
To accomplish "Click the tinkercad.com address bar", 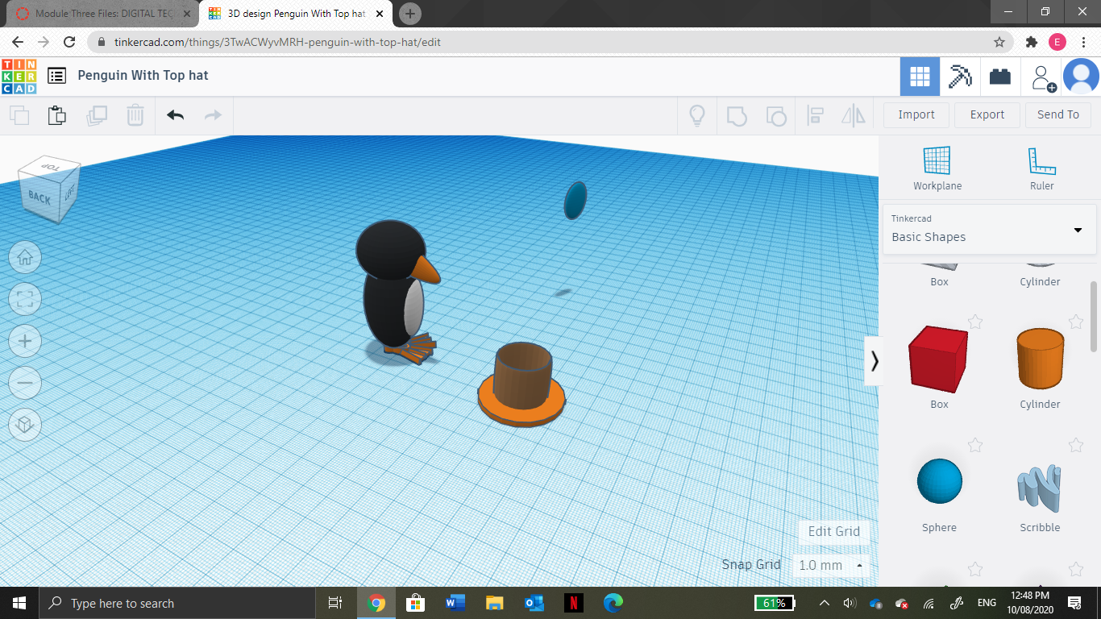I will [x=548, y=42].
